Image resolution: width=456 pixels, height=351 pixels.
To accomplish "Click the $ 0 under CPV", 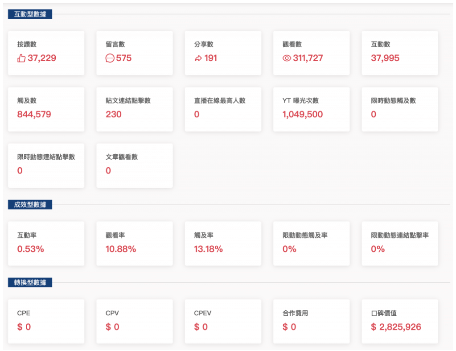I will point(112,327).
